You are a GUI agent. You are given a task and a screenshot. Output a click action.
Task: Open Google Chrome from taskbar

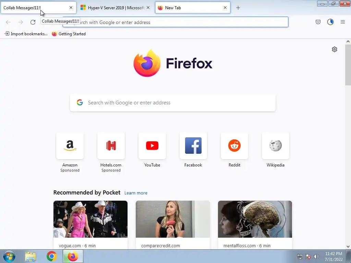(51, 256)
